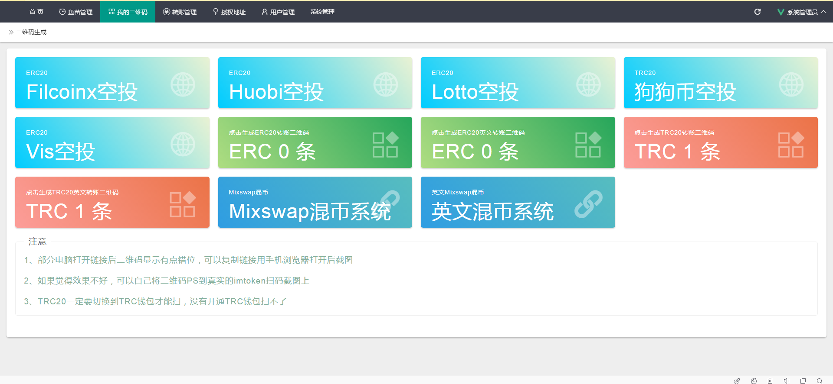Viewport: 833px width, 384px height.
Task: Go to the 首页 tab
Action: click(x=36, y=12)
